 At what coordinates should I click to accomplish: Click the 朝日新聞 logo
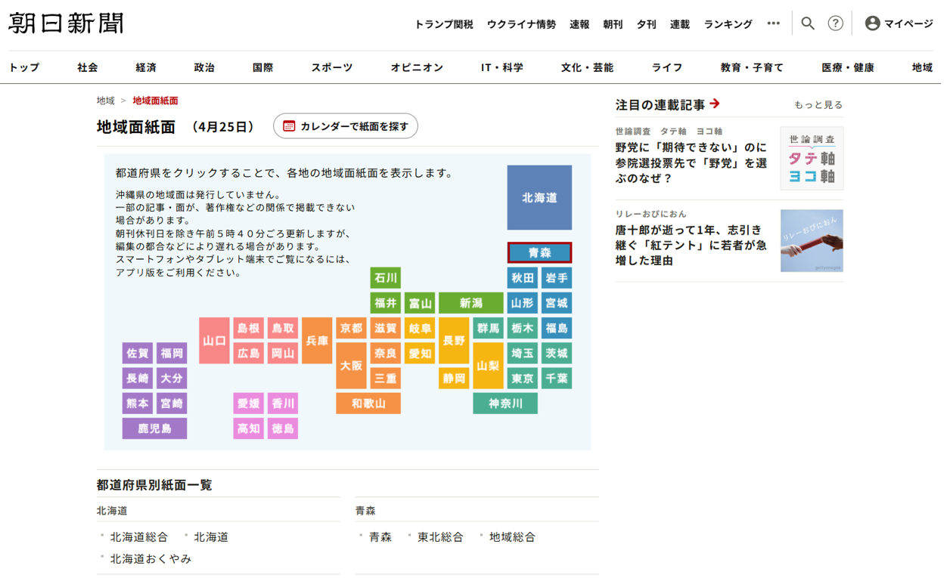67,23
